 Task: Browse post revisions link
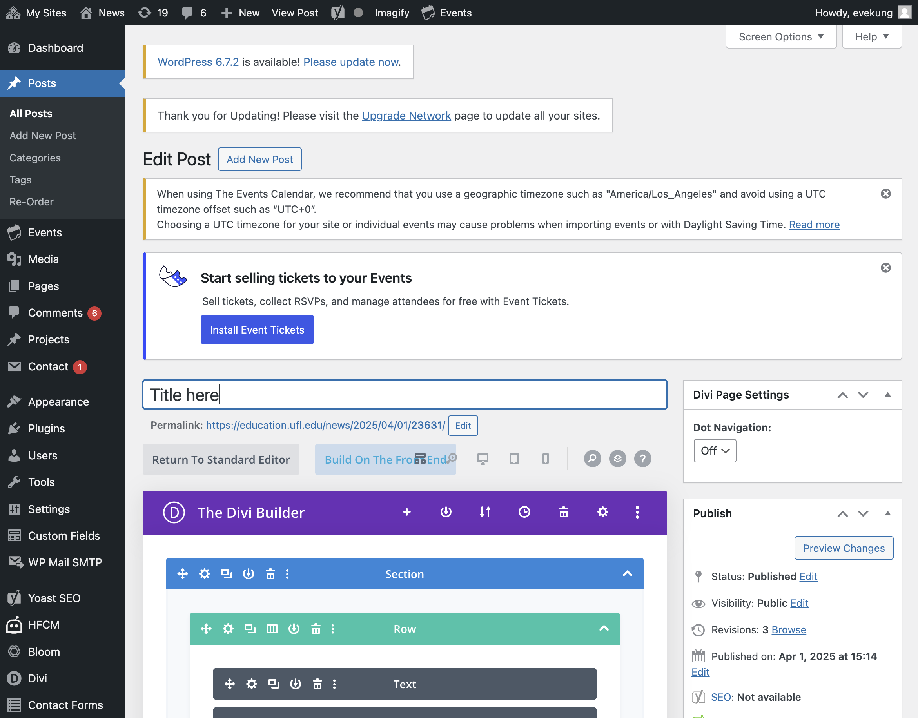tap(789, 630)
